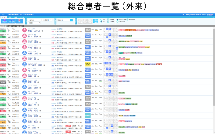This screenshot has height=134, width=215.
Task: Switch to the その他 tab
Action: [x=22, y=17]
